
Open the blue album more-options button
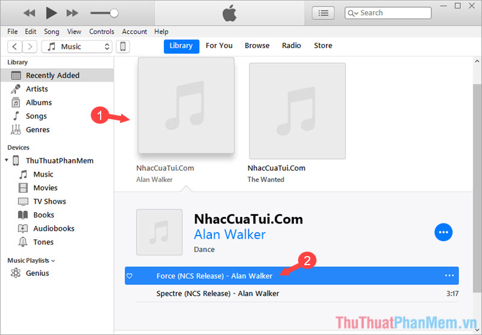click(443, 233)
